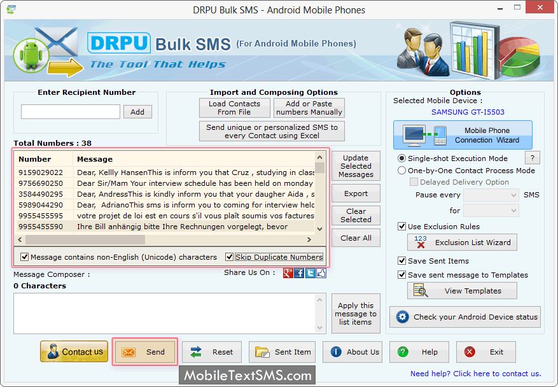Image resolution: width=558 pixels, height=387 pixels.
Task: Follow 'Need help? Click here to contact us' link
Action: click(475, 374)
